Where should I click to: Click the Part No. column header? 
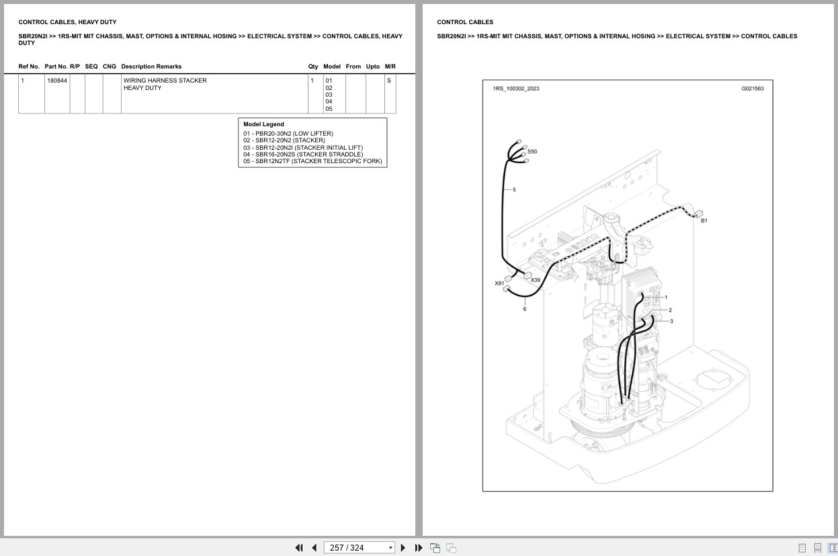pyautogui.click(x=56, y=66)
